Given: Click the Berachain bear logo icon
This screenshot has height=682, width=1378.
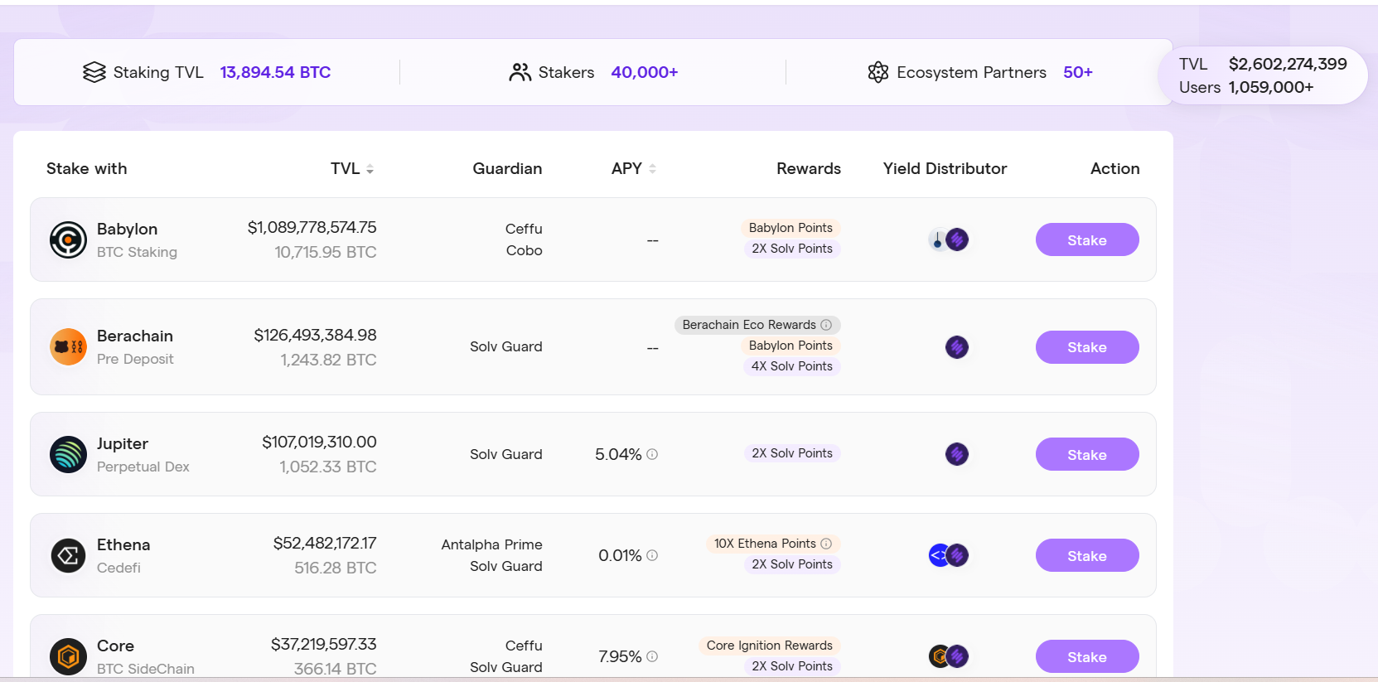Looking at the screenshot, I should [68, 347].
